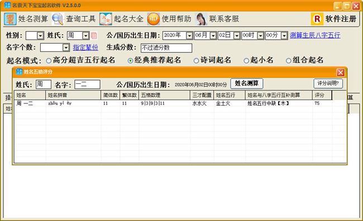Image resolution: width=363 pixels, height=221 pixels.
Task: Click the dialog 姓氏 input containing 周
Action: coord(44,84)
